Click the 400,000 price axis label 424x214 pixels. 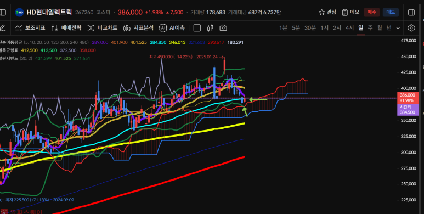point(408,88)
